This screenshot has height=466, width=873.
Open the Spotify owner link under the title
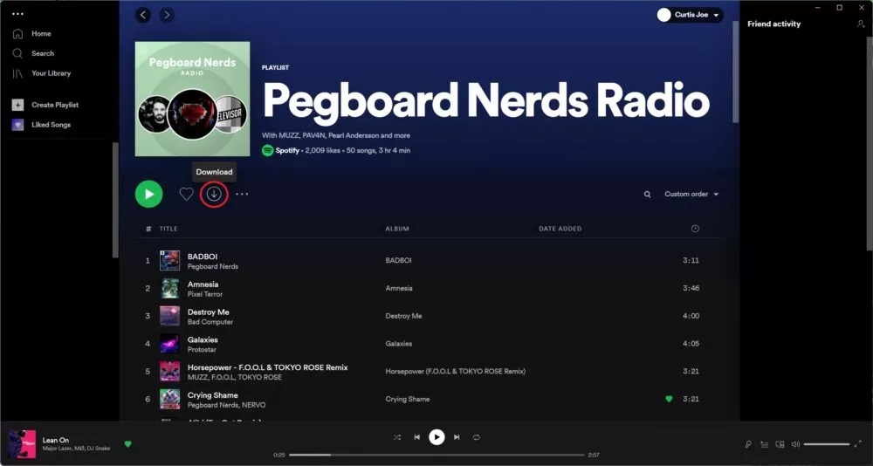point(287,150)
